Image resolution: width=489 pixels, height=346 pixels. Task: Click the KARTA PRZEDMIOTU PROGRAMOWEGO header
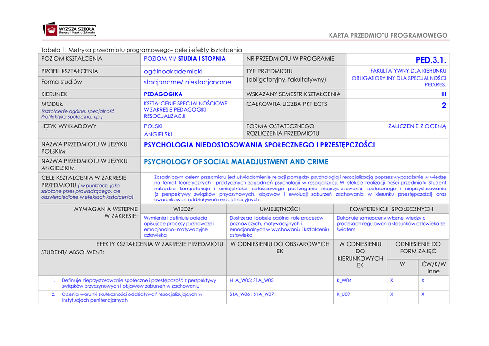click(388, 36)
